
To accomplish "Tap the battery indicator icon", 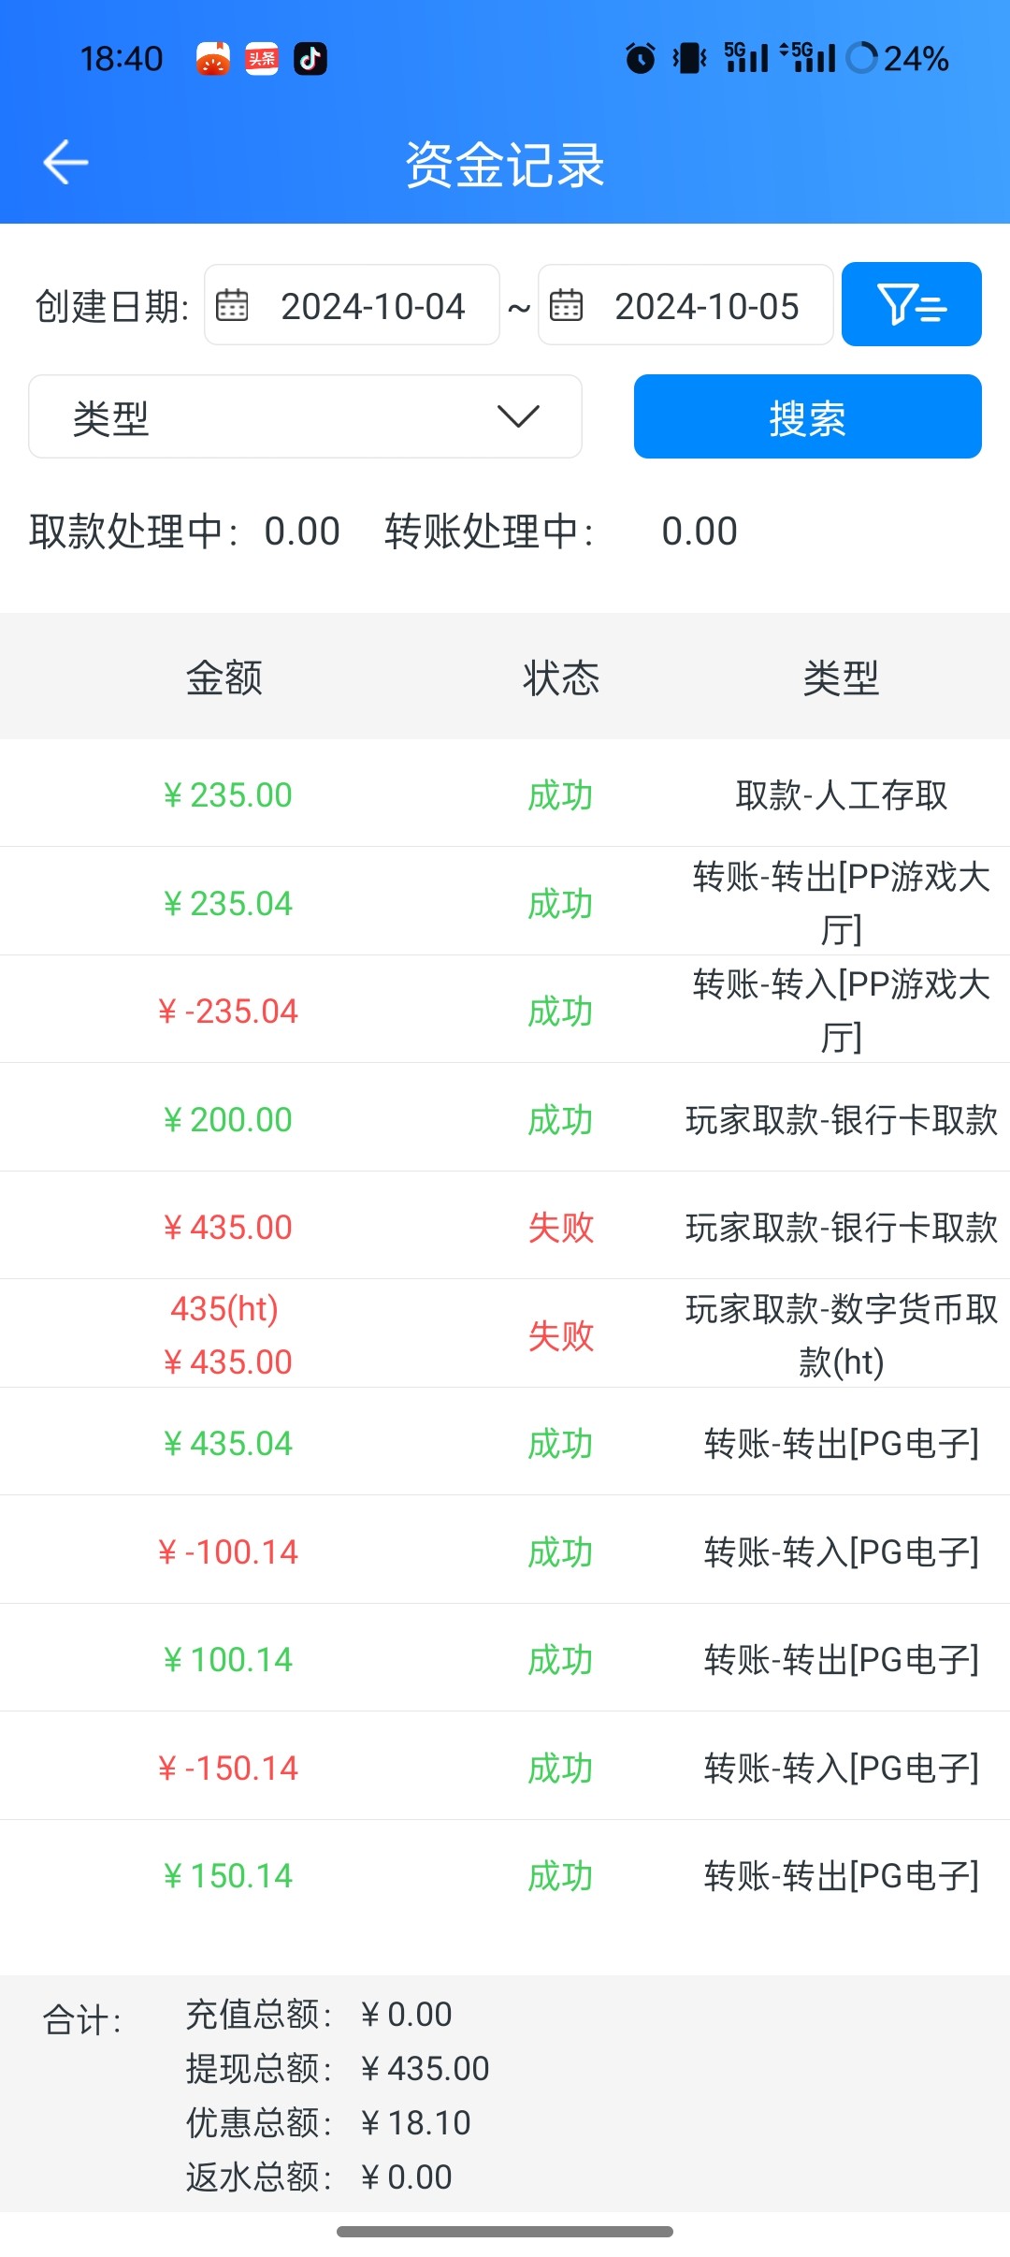I will [861, 58].
